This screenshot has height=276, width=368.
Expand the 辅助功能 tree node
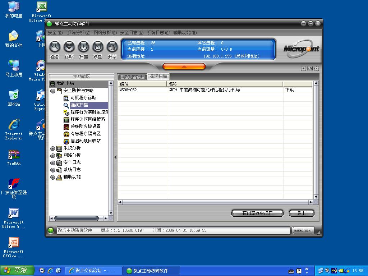tap(52, 178)
